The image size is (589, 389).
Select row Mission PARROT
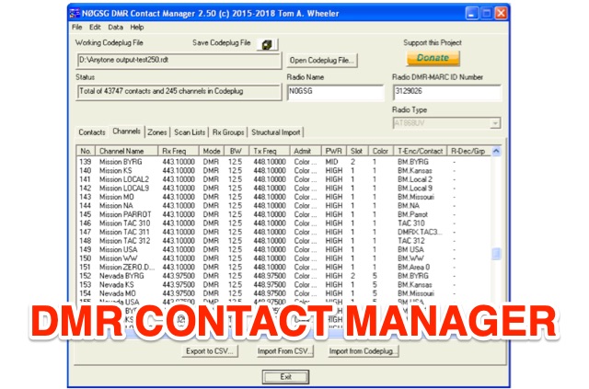[x=283, y=214]
